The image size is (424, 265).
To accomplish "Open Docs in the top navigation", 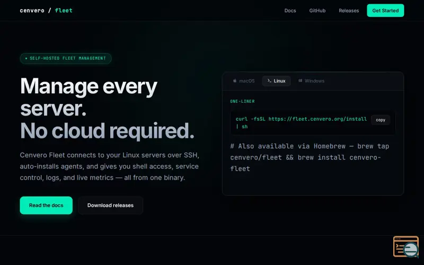I will 290,11.
